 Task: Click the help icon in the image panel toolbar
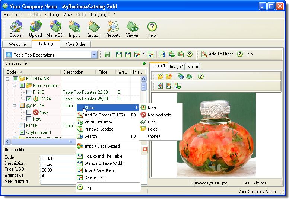click(x=200, y=76)
